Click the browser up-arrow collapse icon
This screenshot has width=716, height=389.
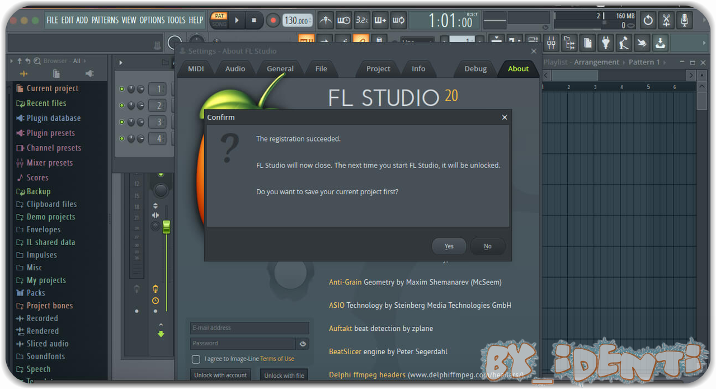[20, 61]
